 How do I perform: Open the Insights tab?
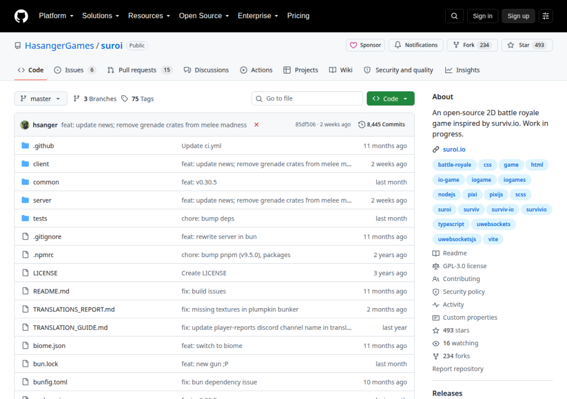[462, 70]
